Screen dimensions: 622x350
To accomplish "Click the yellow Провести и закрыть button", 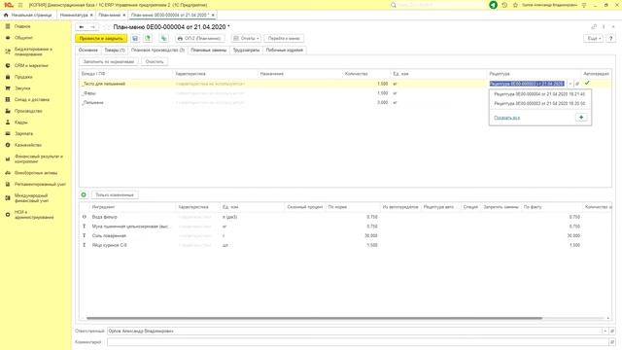I will (x=101, y=39).
